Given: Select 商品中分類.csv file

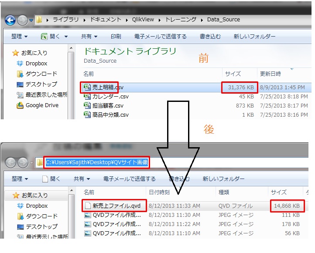Looking at the screenshot, I should [x=106, y=115].
